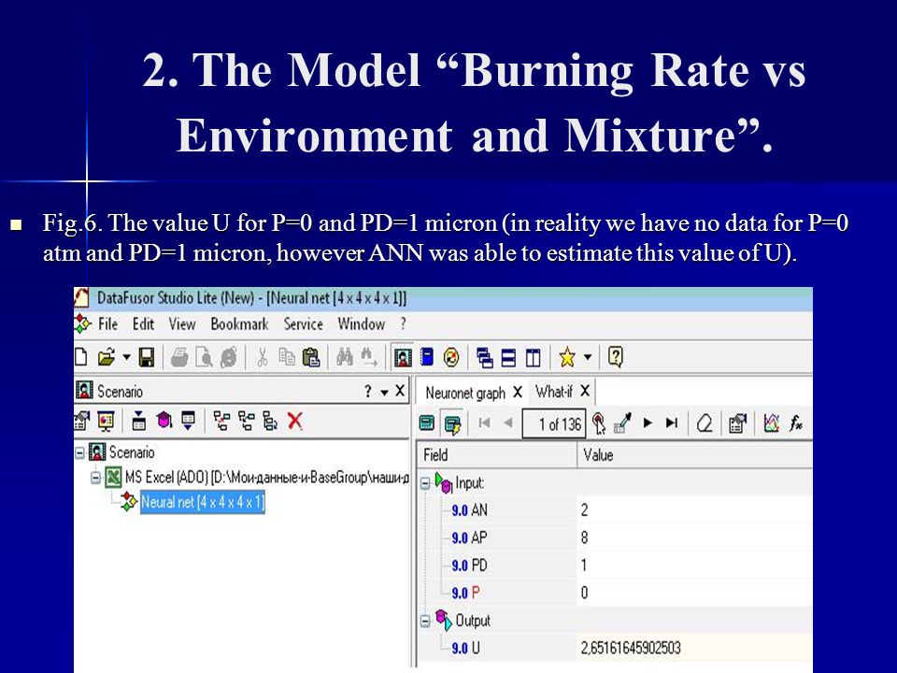
Task: Click the Tile horizontally icon
Action: click(x=508, y=358)
